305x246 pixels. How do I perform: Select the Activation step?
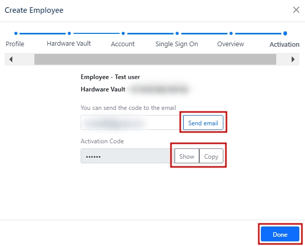click(284, 44)
